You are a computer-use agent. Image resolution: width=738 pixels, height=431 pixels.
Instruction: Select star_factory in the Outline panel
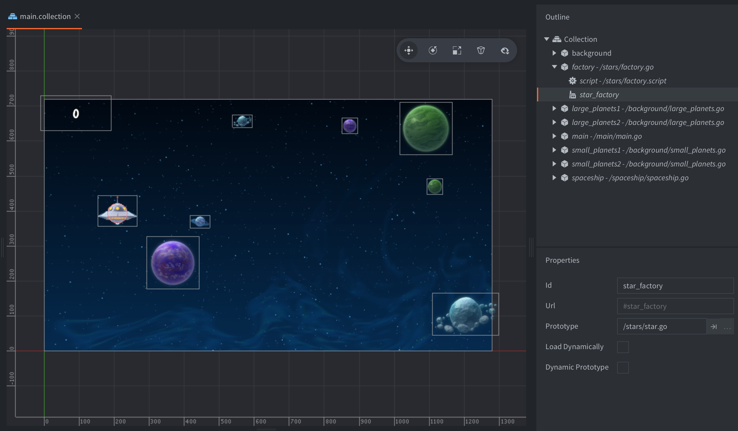[x=599, y=95]
